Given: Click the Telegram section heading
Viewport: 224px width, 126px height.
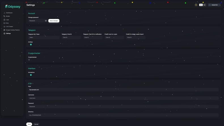Looking at the screenshot, I should pos(32,30).
